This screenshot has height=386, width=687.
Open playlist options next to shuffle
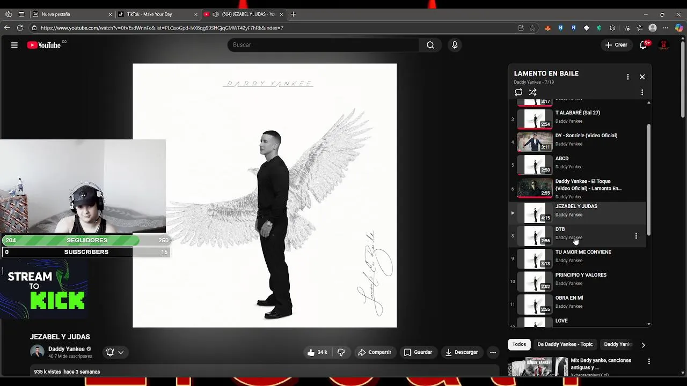(642, 92)
